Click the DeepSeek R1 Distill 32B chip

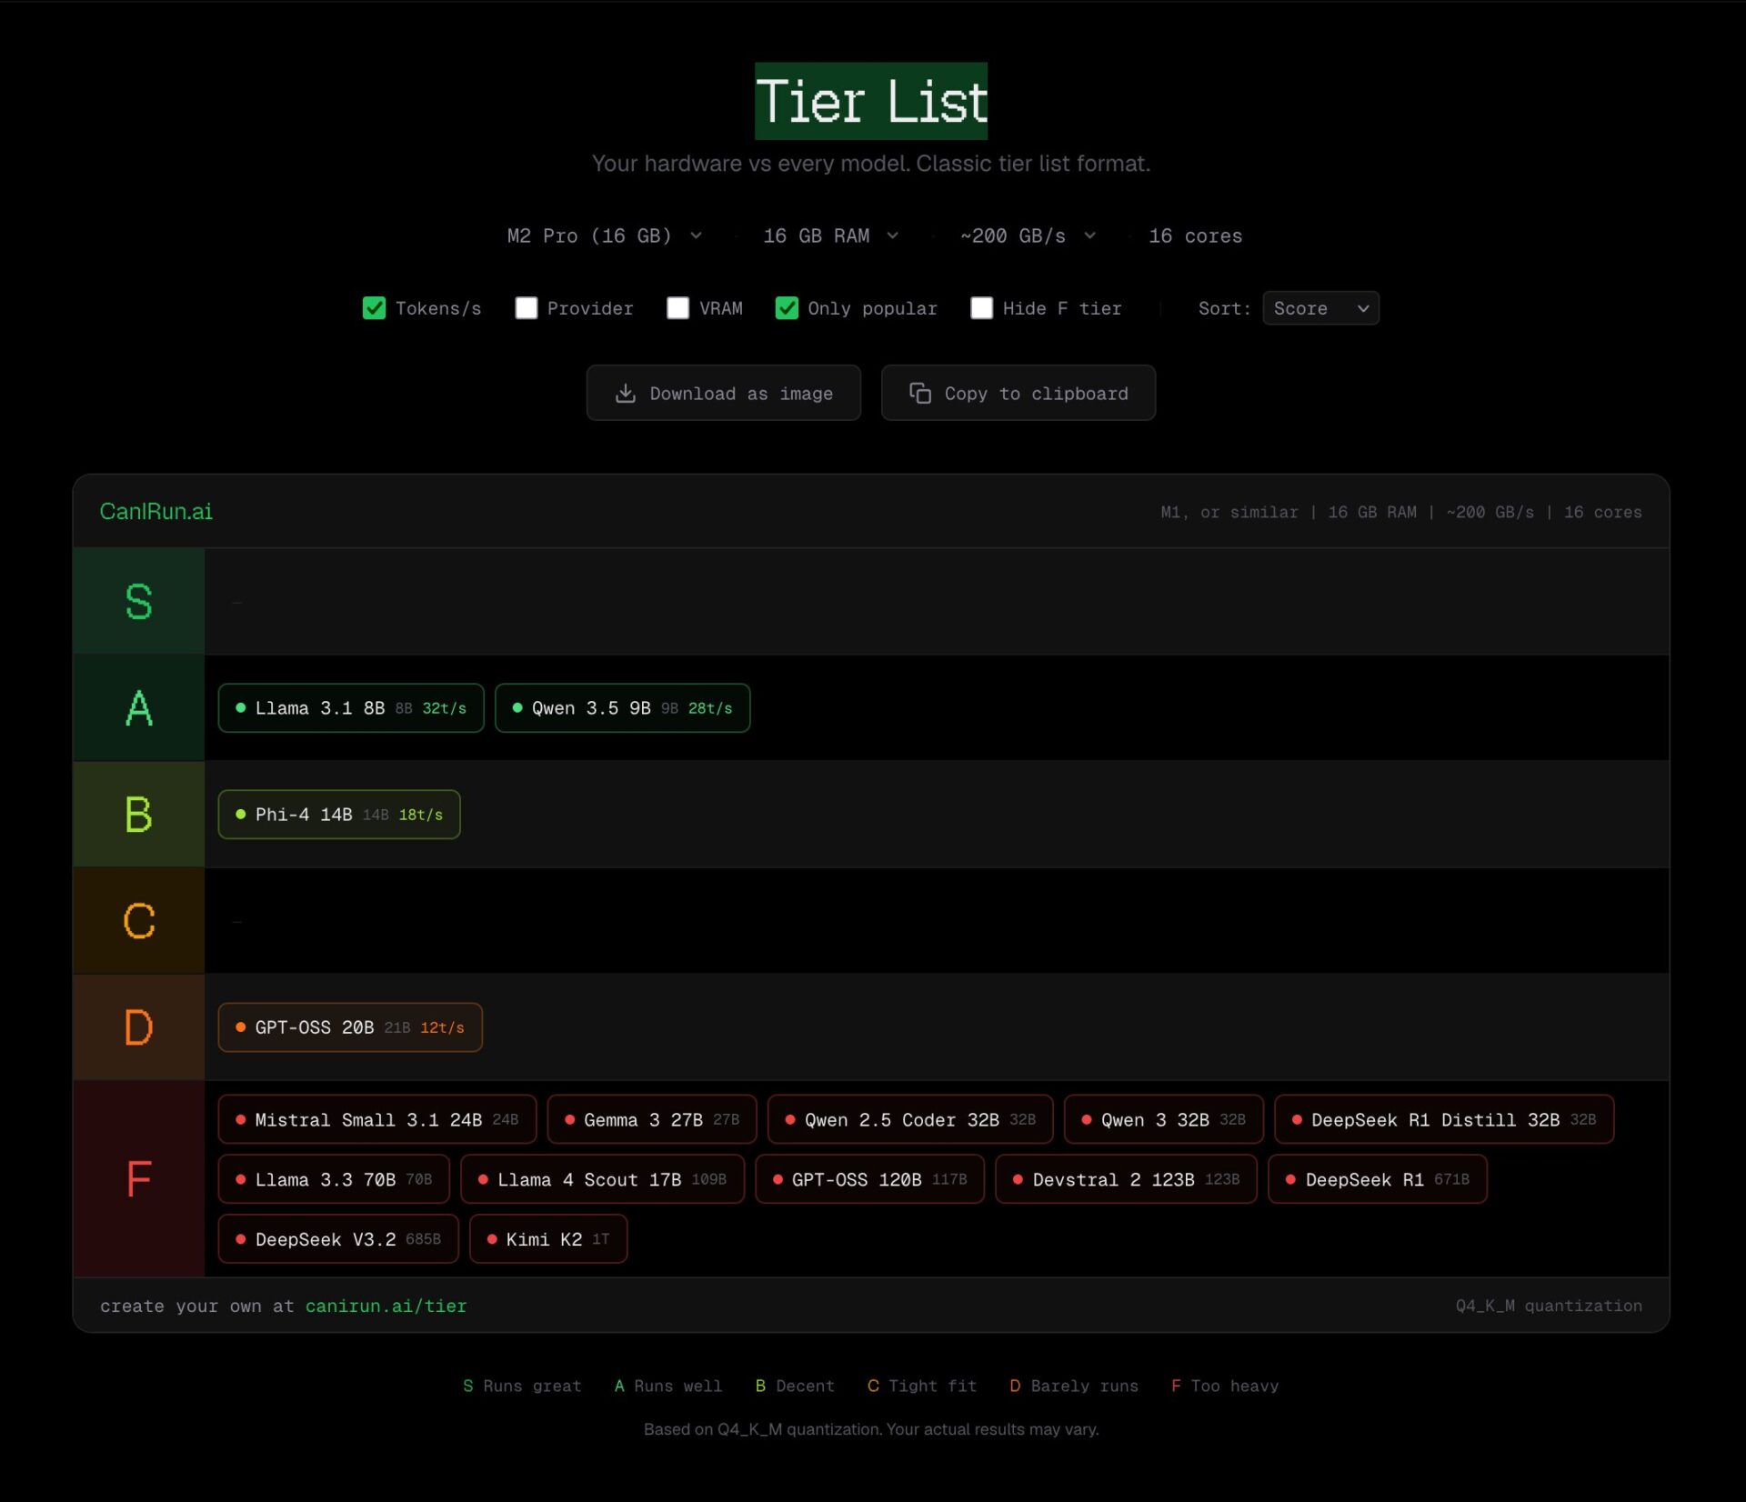point(1443,1120)
